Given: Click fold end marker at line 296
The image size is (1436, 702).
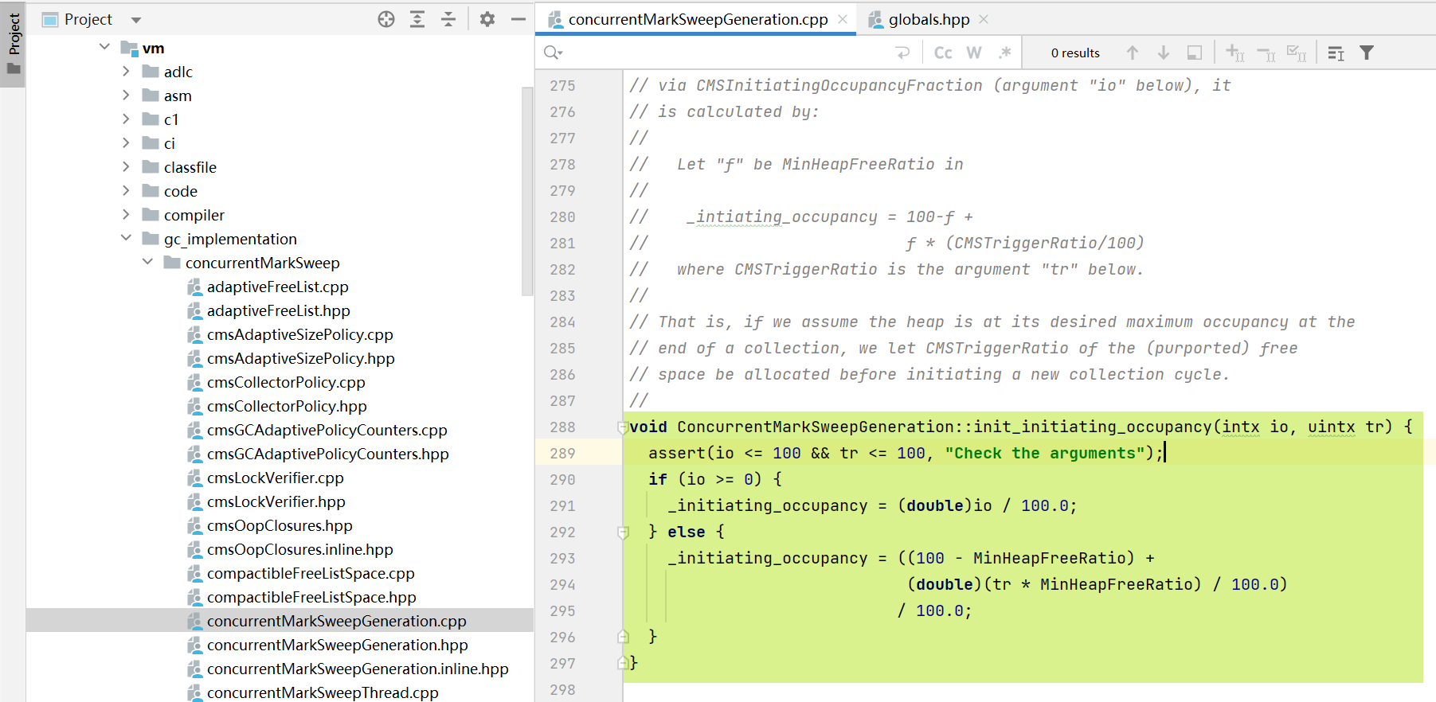Looking at the screenshot, I should (x=623, y=637).
